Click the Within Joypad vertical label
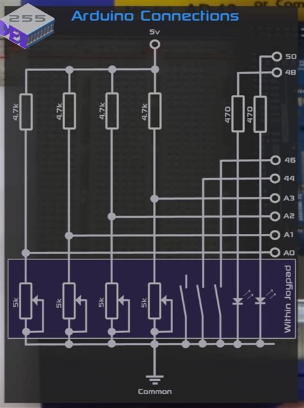The width and height of the screenshot is (304, 408). point(287,299)
